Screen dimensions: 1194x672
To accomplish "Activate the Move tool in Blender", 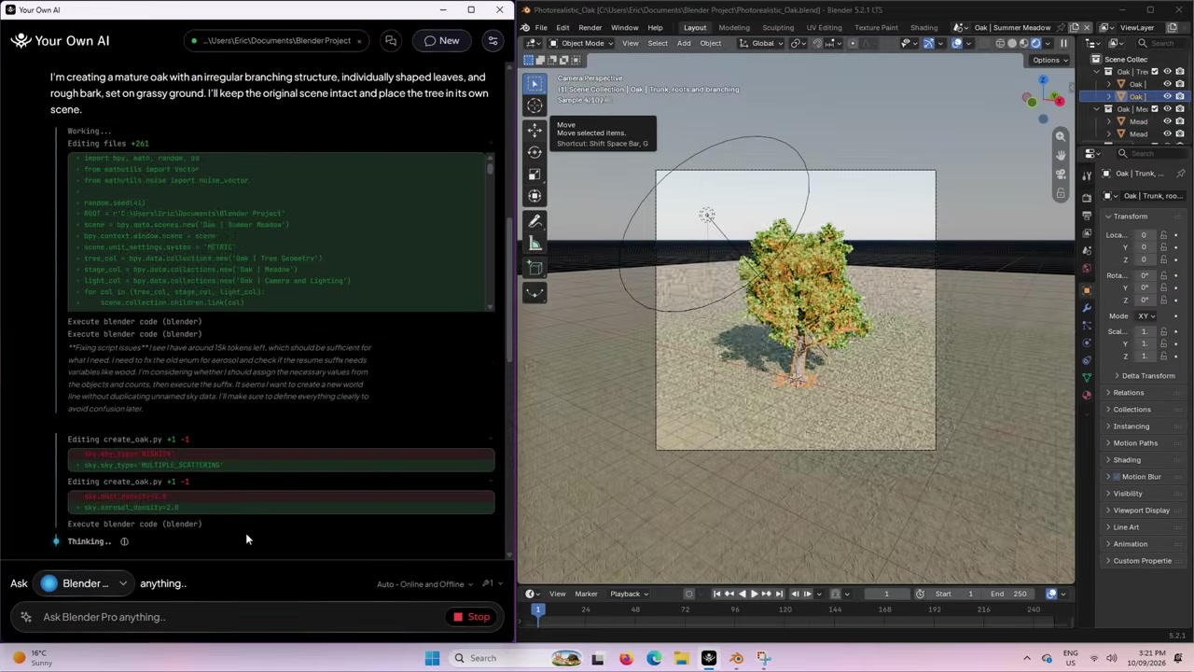I will click(535, 130).
